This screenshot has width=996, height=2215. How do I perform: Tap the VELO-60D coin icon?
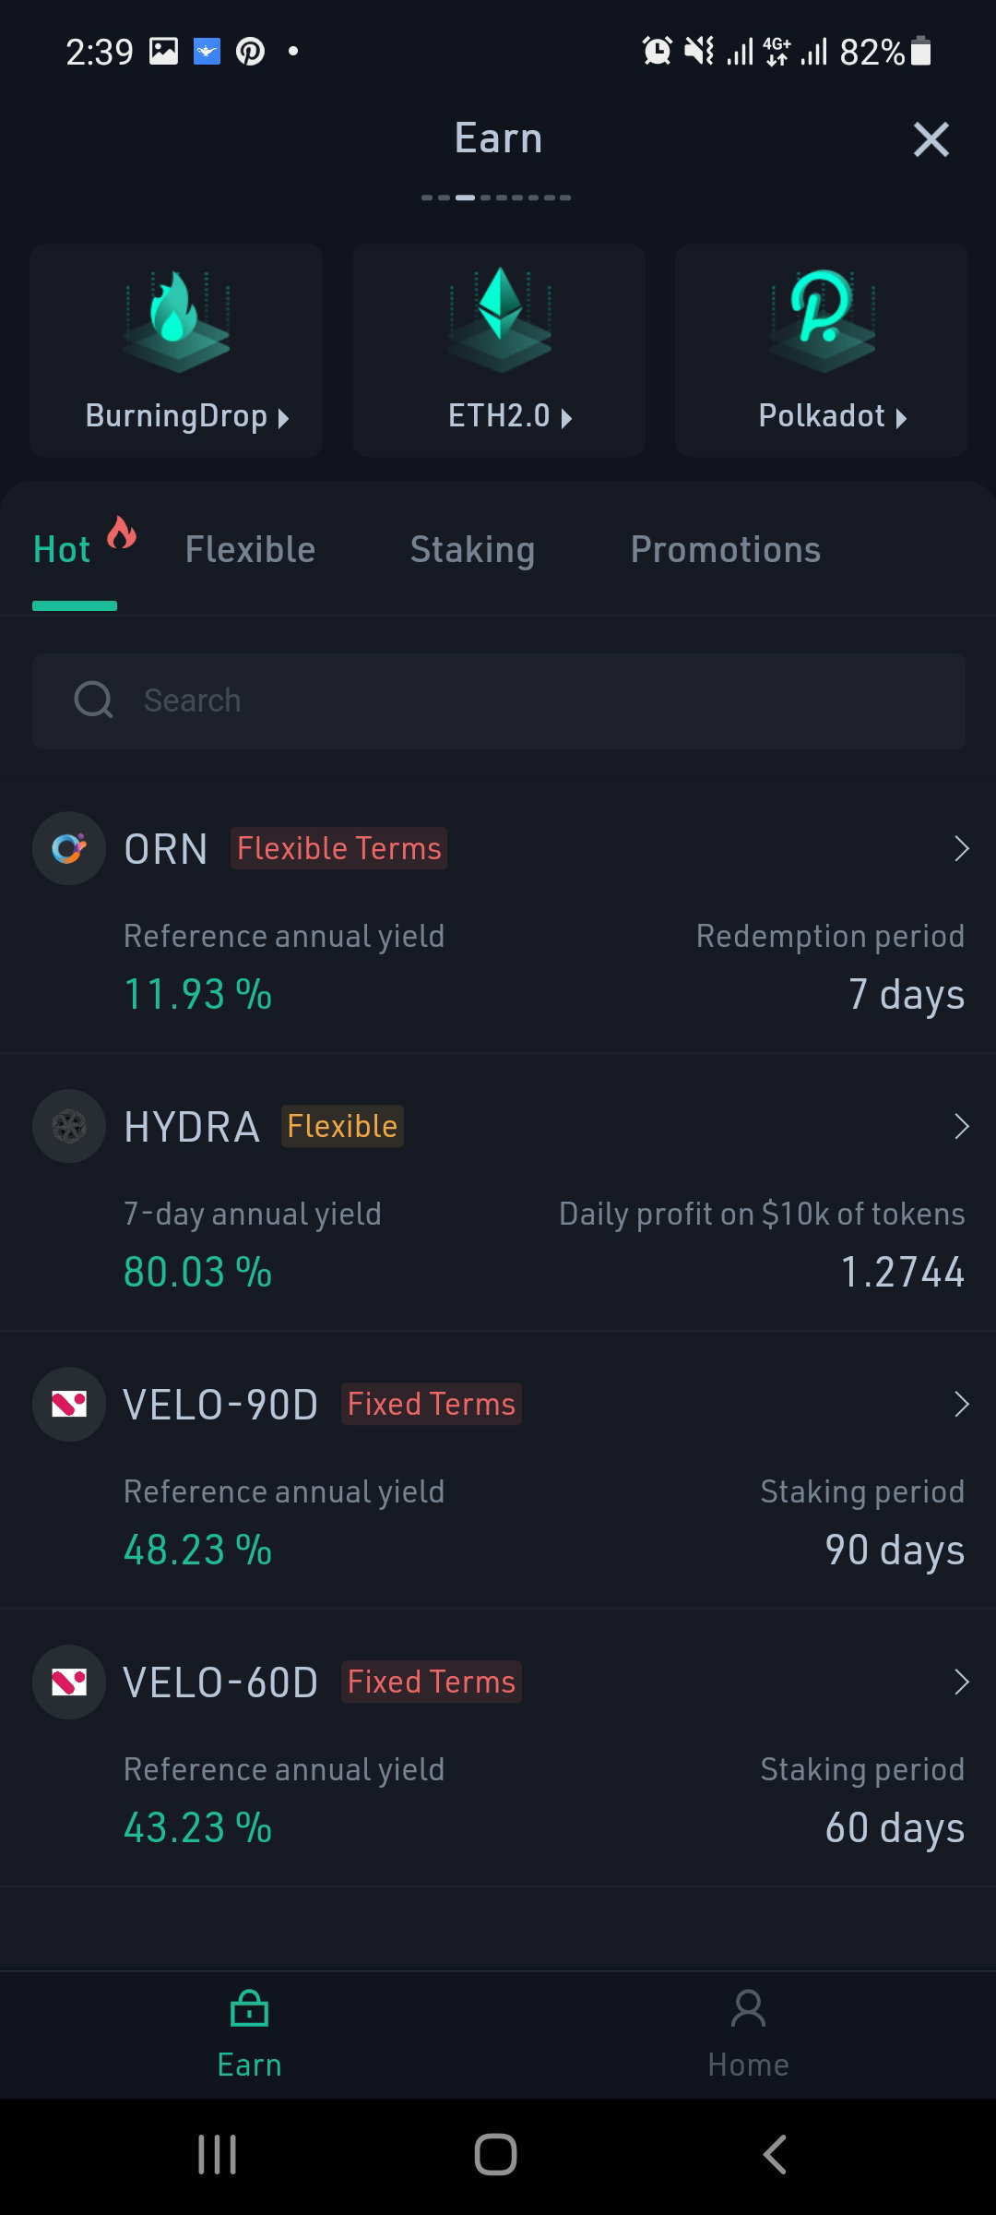tap(69, 1682)
